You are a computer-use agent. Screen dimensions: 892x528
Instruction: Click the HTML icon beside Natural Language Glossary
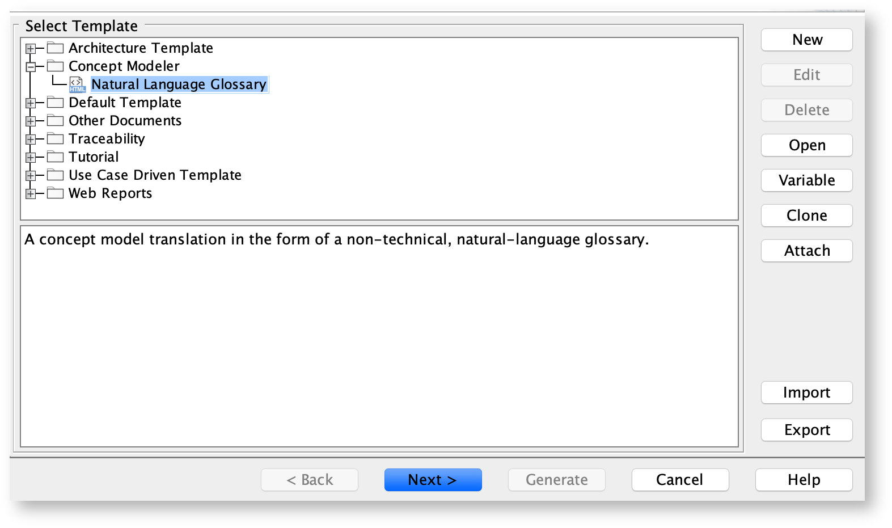(x=77, y=85)
